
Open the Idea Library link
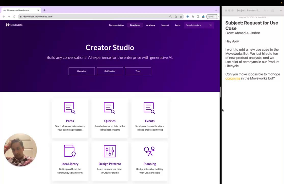pos(70,164)
